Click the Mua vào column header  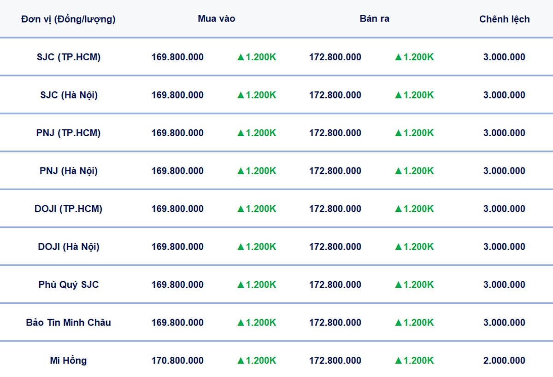coord(216,19)
